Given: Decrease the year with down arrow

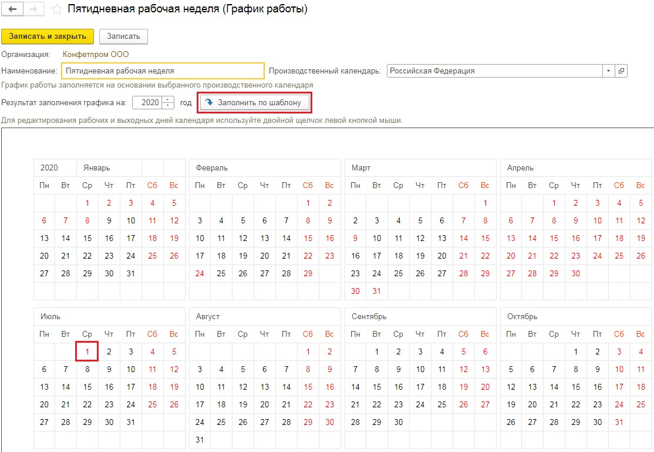Looking at the screenshot, I should pyautogui.click(x=169, y=105).
